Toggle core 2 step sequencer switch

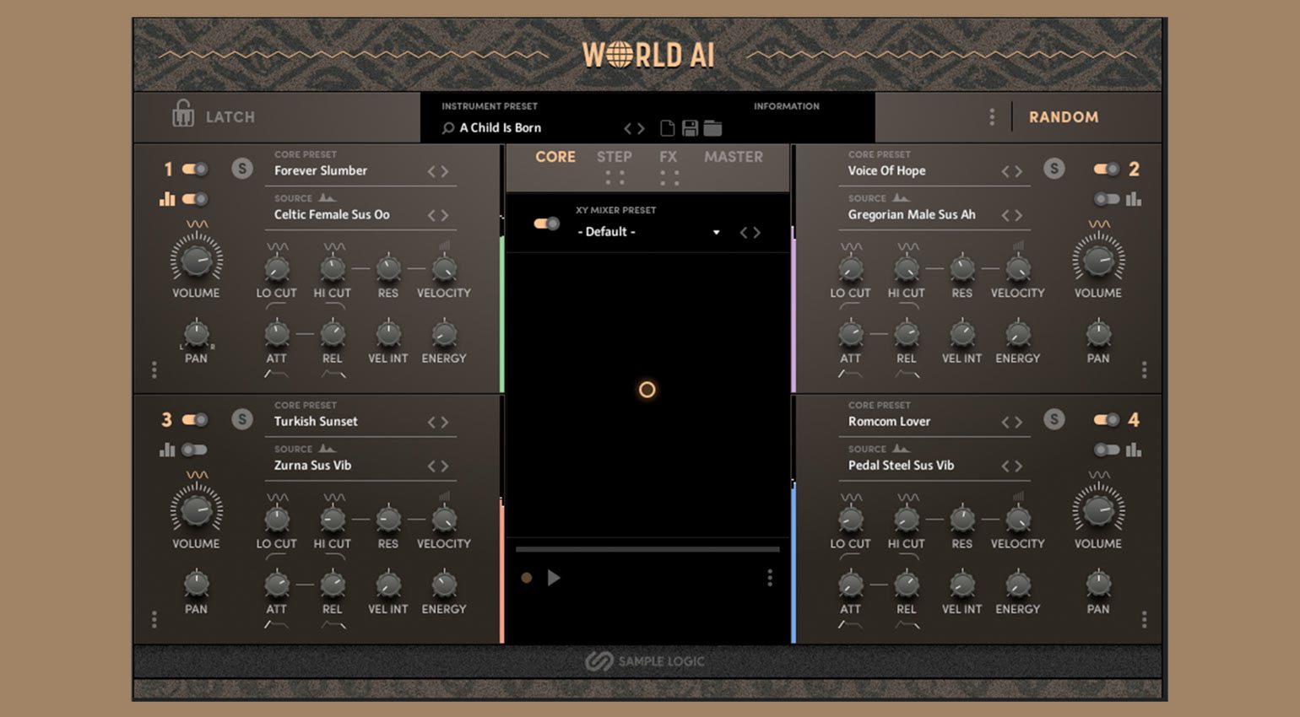(x=1107, y=199)
